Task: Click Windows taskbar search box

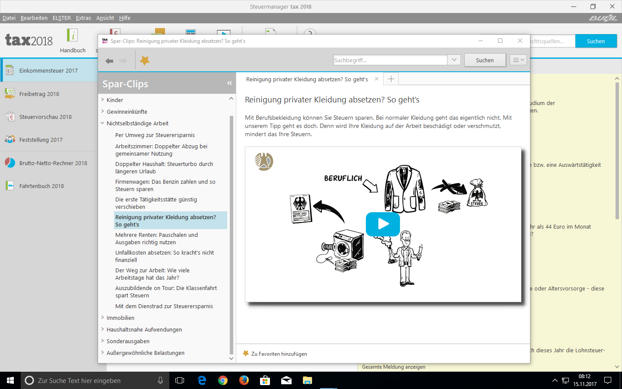Action: (95, 380)
